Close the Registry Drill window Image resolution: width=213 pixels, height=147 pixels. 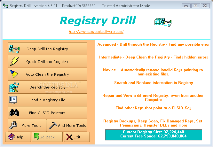coord(205,6)
